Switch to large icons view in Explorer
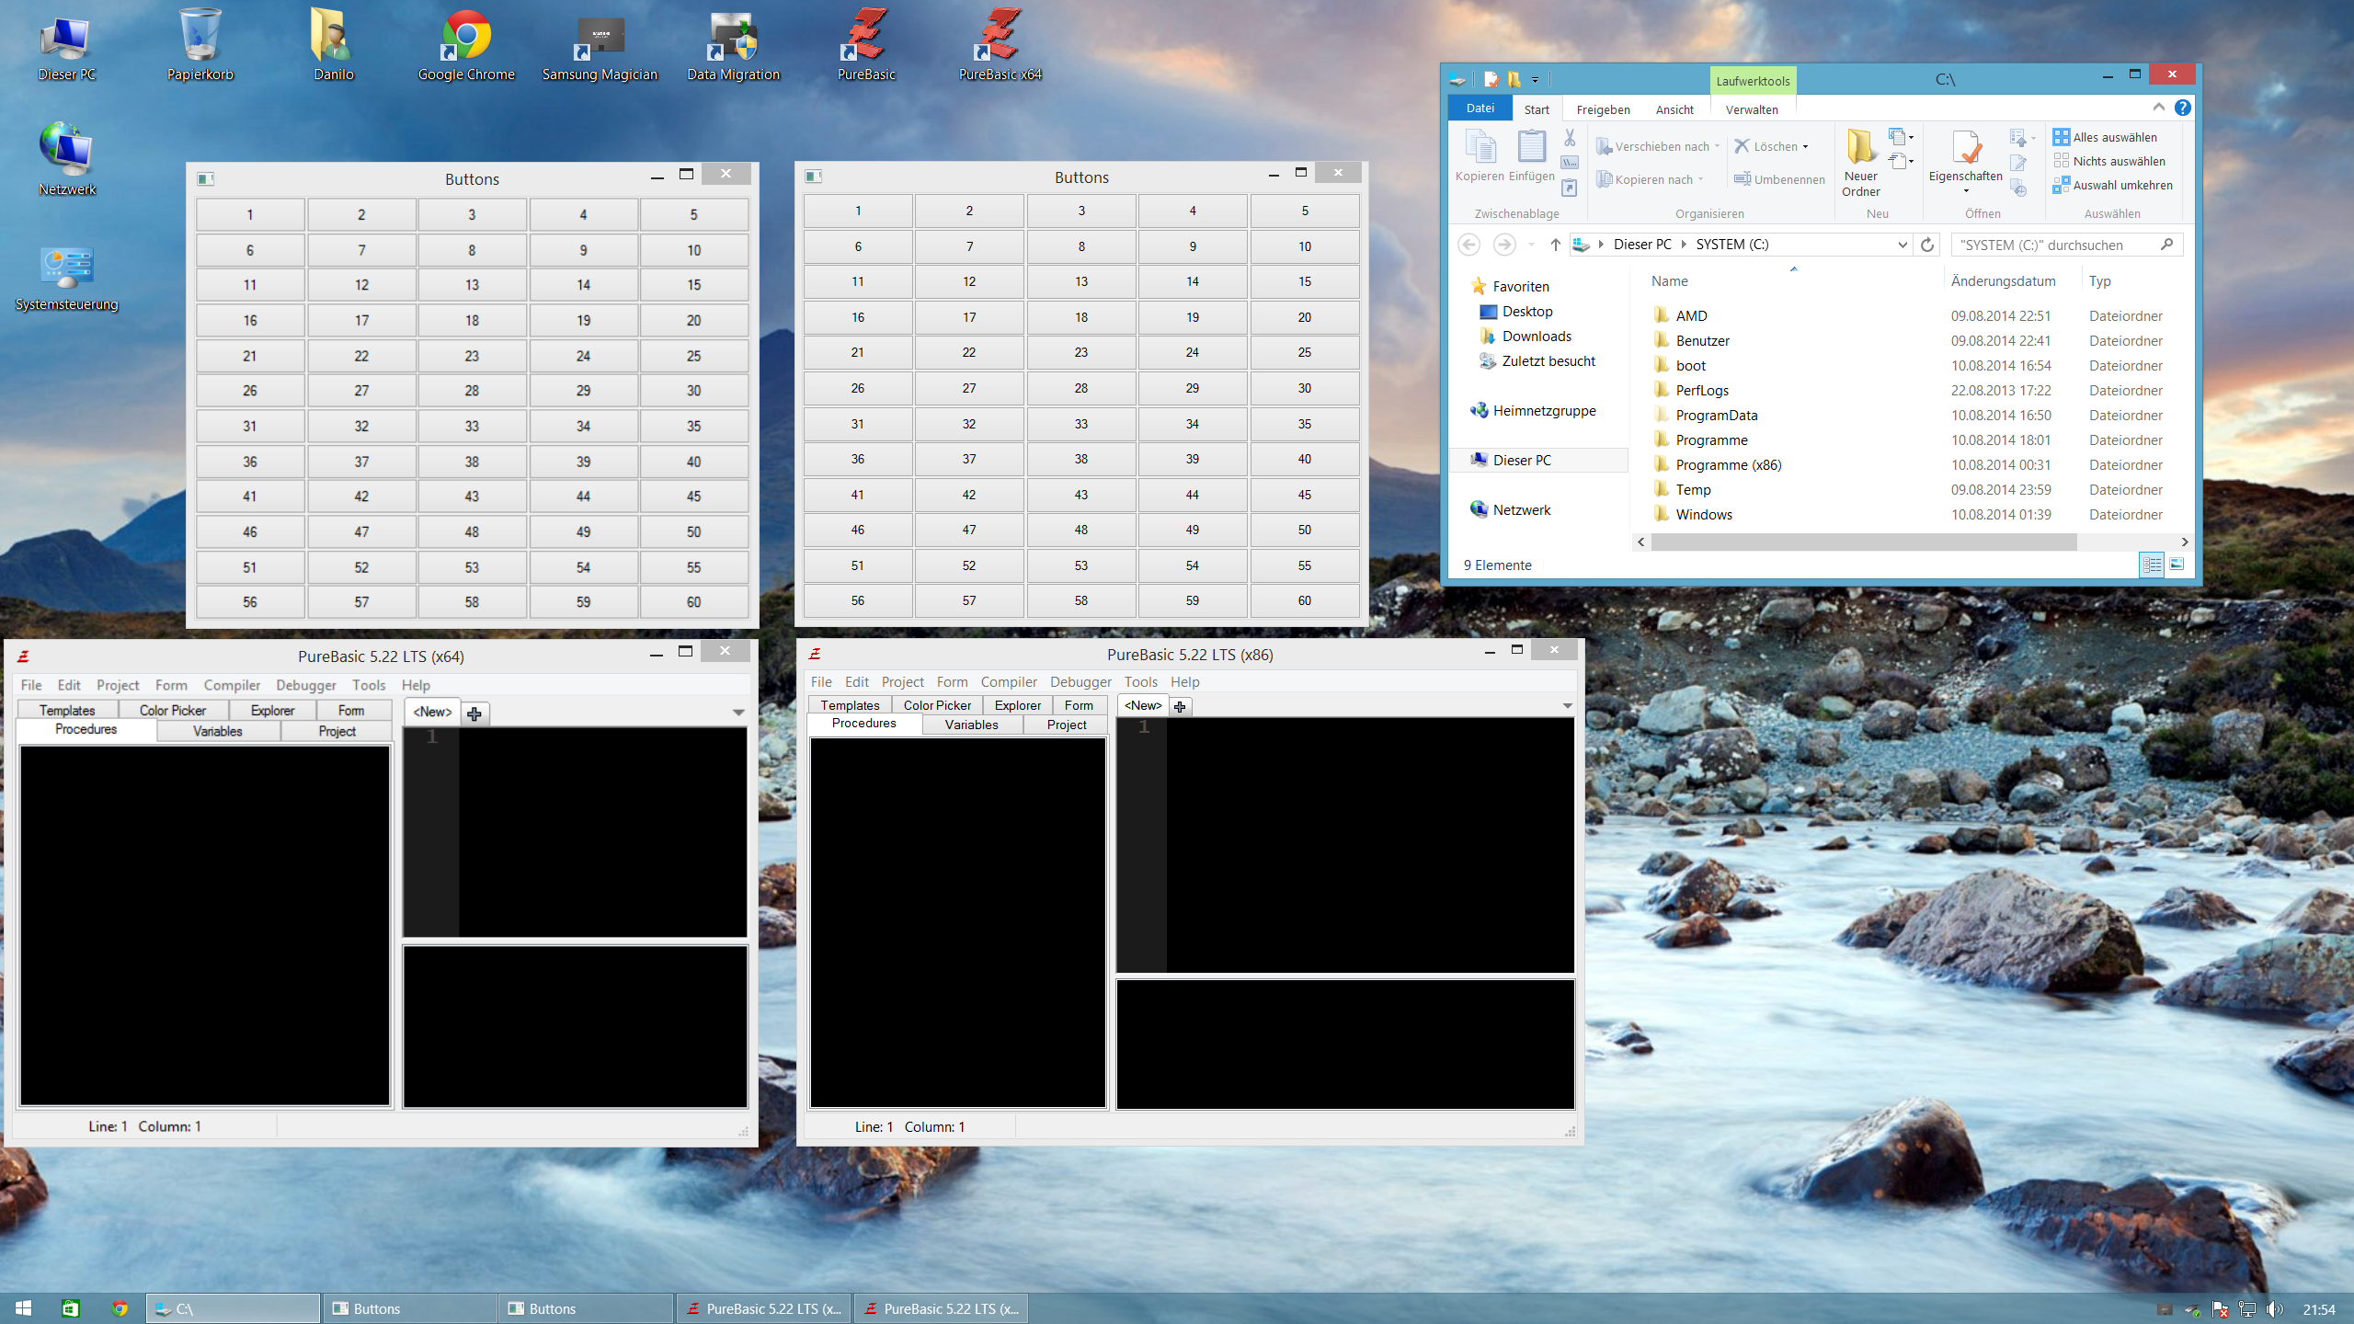This screenshot has width=2354, height=1324. pos(2177,565)
